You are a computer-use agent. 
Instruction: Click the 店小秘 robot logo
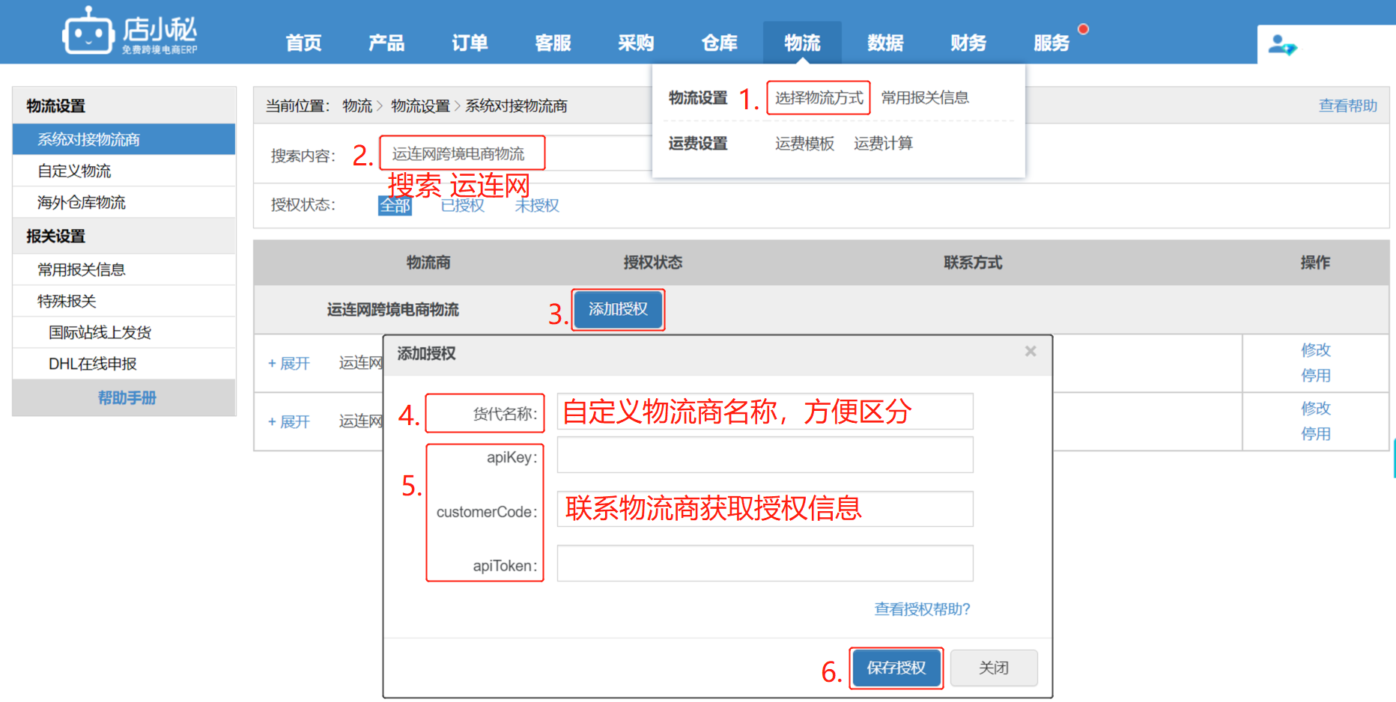tap(130, 31)
